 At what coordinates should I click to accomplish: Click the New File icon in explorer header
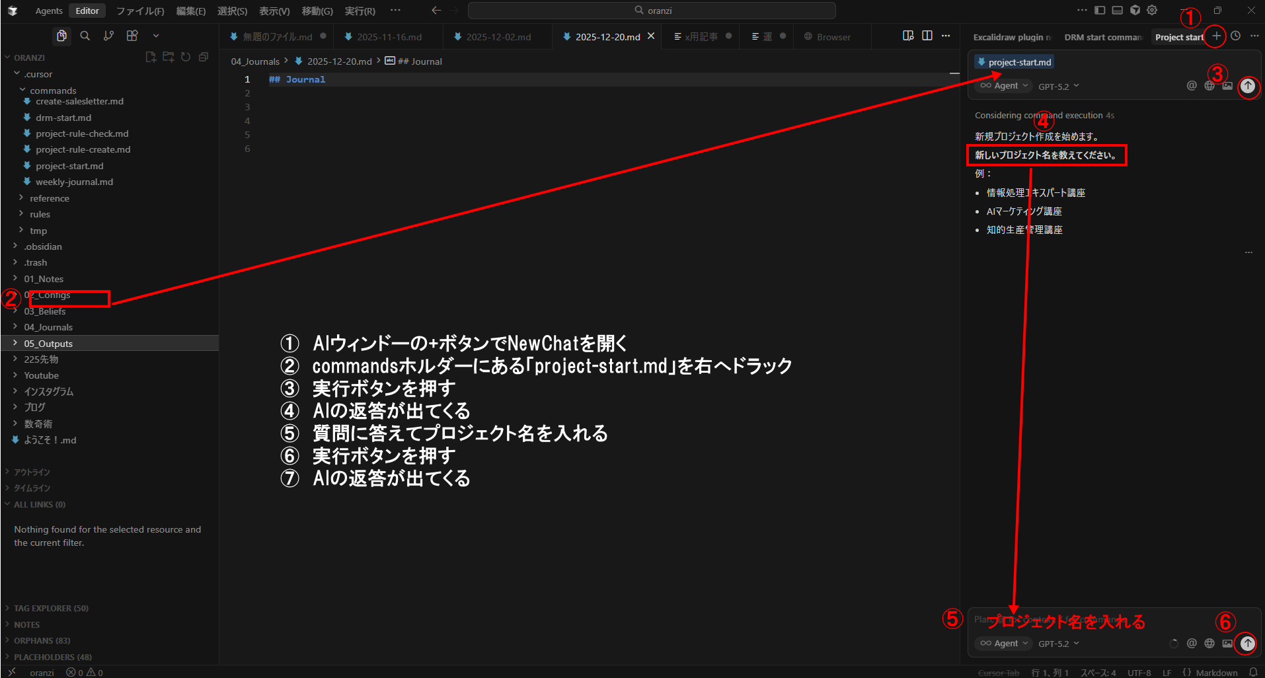click(x=151, y=57)
